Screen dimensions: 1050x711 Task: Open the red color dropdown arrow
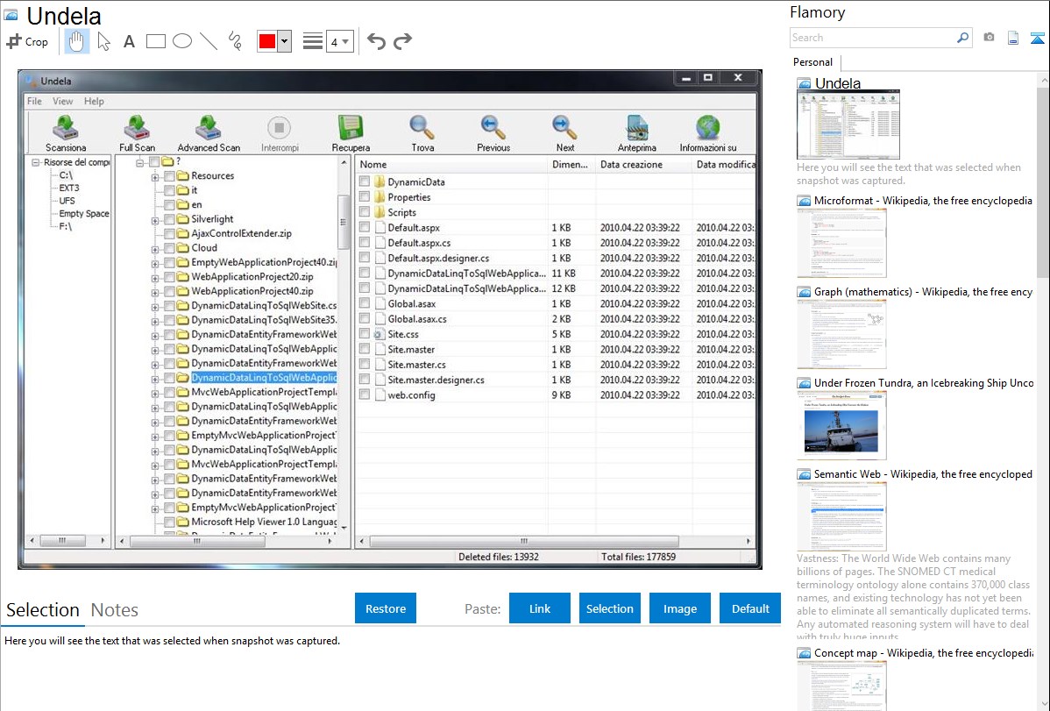click(x=284, y=41)
